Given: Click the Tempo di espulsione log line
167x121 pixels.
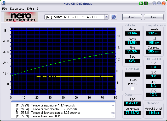Looking at the screenshot, I should pos(45,105).
